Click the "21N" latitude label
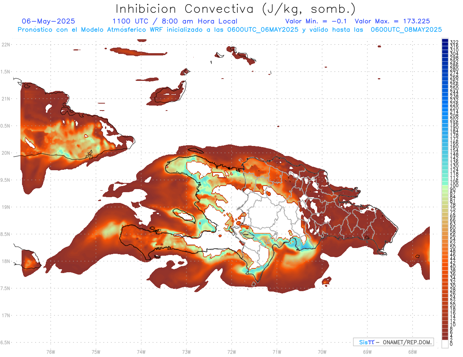The height and width of the screenshot is (357, 463). point(6,99)
